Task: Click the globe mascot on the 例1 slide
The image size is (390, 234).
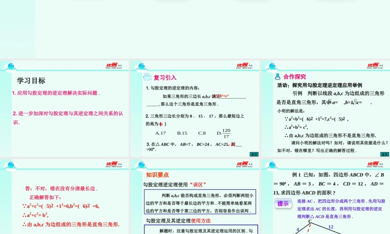Action: click(x=272, y=165)
